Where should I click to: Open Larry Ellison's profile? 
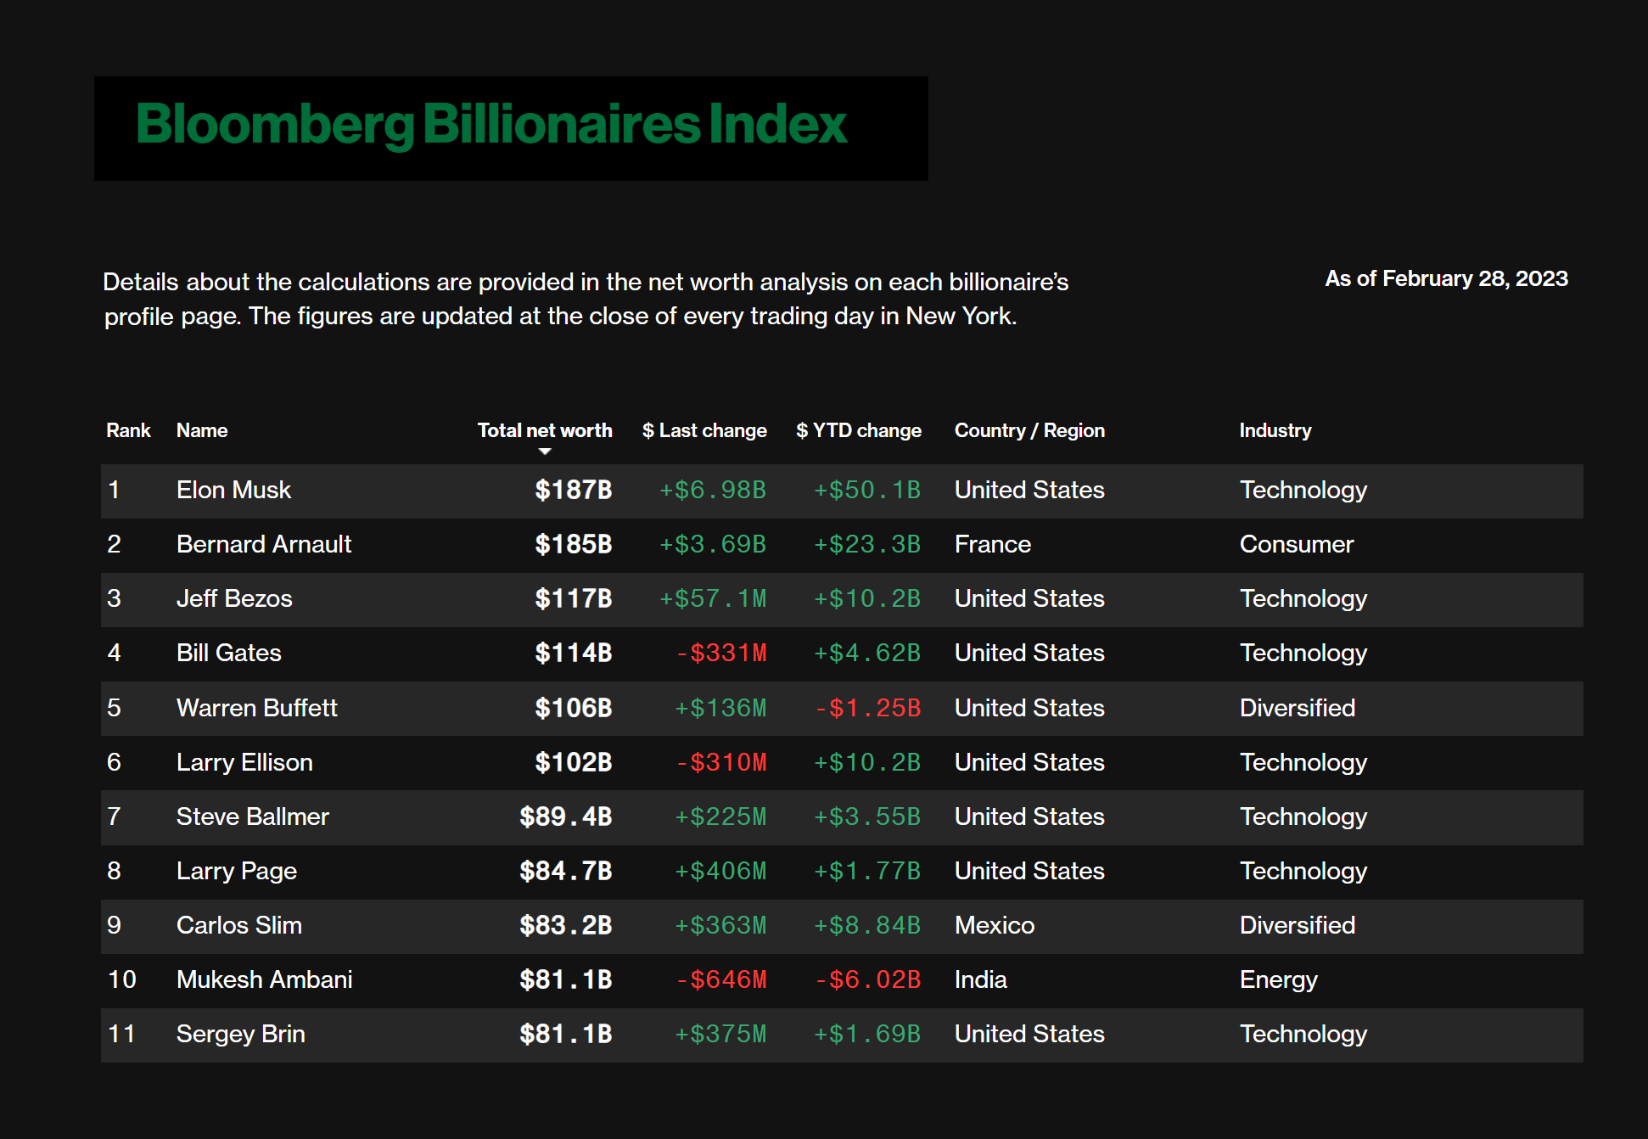[244, 762]
